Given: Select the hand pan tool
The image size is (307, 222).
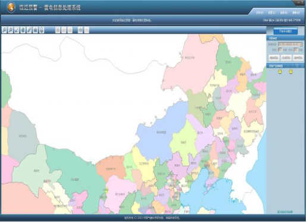Looking at the screenshot, I should coord(23,30).
